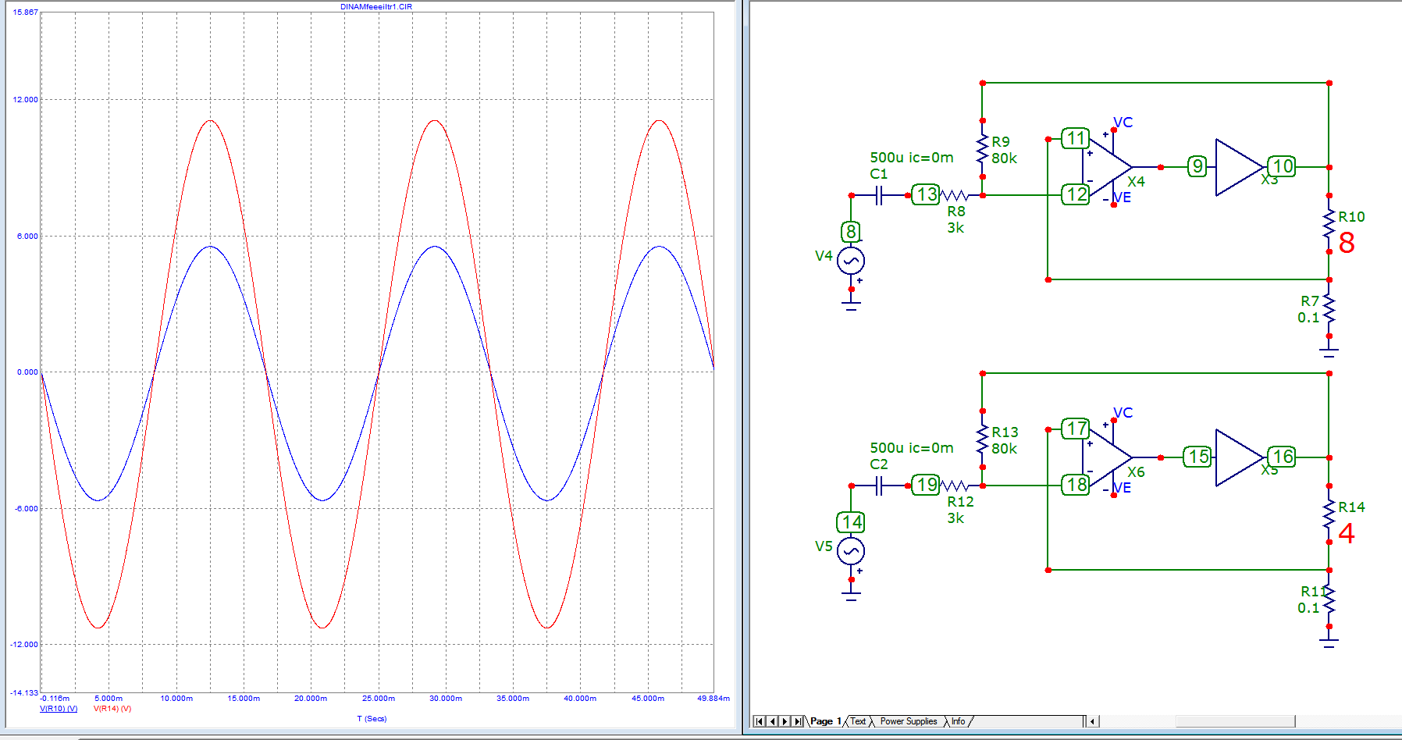
Task: Switch to the Text tab
Action: point(858,721)
